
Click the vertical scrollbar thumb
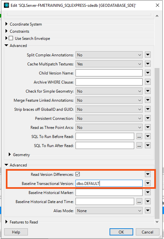tap(157, 143)
